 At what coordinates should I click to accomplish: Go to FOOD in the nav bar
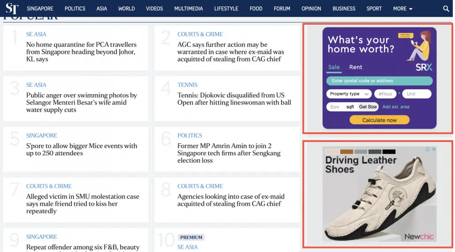click(x=256, y=9)
